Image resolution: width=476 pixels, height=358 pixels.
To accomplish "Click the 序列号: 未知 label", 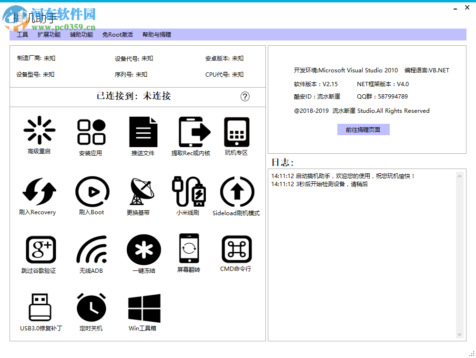I will pos(131,75).
